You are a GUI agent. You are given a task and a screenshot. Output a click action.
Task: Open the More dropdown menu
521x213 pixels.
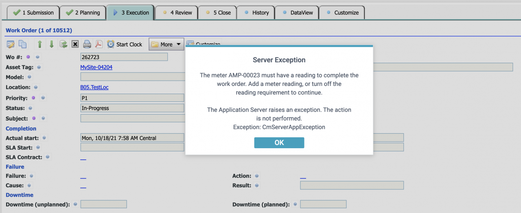pos(167,44)
